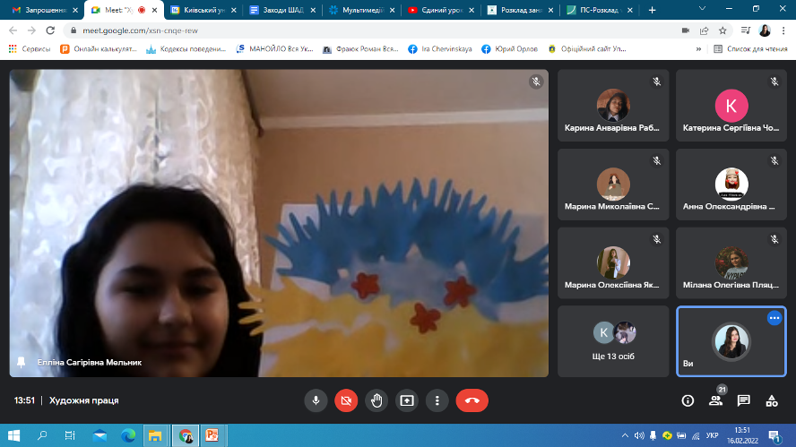Viewport: 796px width, 447px height.
Task: Leave the call with red hang-up button
Action: pyautogui.click(x=472, y=400)
